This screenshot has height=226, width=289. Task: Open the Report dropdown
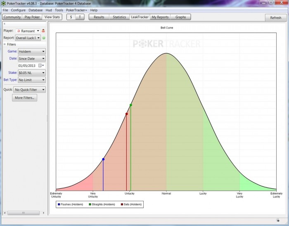click(x=28, y=38)
